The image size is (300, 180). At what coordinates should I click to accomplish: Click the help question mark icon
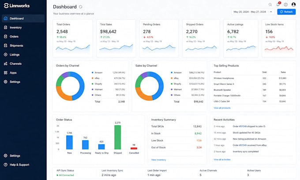pos(285,4)
